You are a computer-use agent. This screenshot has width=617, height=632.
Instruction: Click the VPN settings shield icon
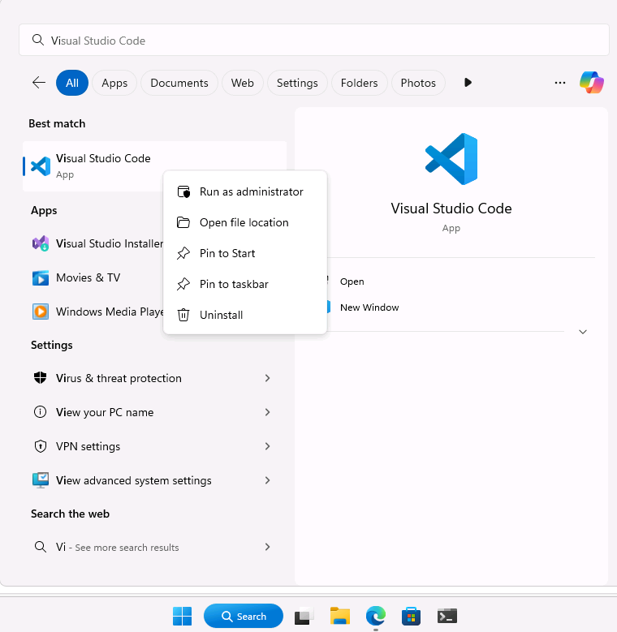[41, 446]
